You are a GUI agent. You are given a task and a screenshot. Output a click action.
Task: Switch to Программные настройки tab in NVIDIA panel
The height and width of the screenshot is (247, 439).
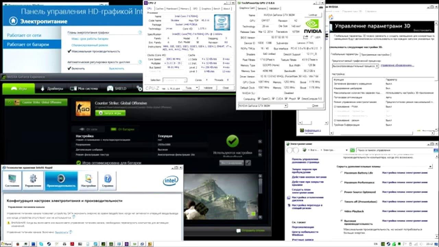click(375, 54)
